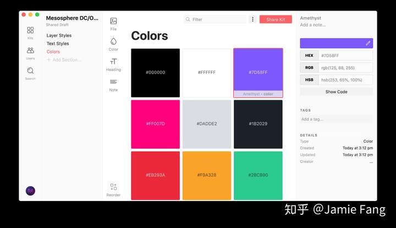Open the three-dot more options menu
The image size is (396, 228).
[x=252, y=19]
